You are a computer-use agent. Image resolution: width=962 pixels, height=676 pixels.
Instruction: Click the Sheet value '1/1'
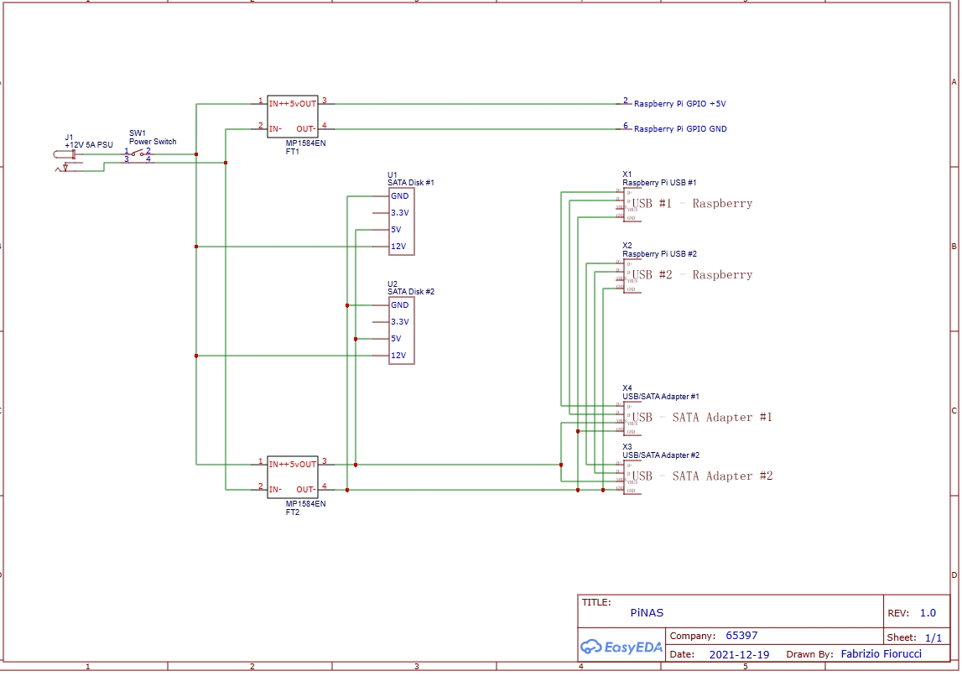click(933, 638)
